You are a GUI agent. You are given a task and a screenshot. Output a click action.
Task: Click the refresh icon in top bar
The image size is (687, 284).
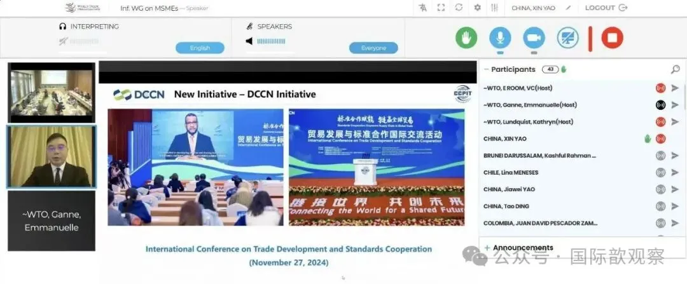tap(459, 8)
